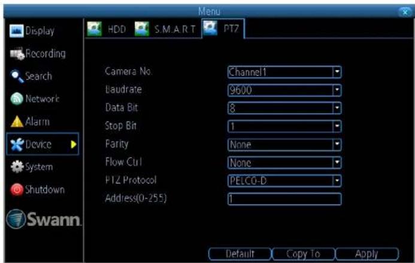Expand the Baudrate dropdown arrow

(x=337, y=90)
